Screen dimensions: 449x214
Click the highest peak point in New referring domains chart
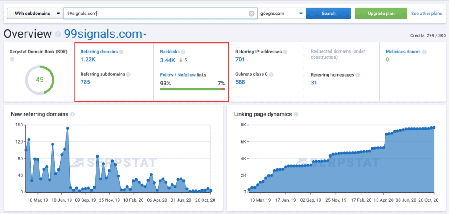[x=68, y=128]
